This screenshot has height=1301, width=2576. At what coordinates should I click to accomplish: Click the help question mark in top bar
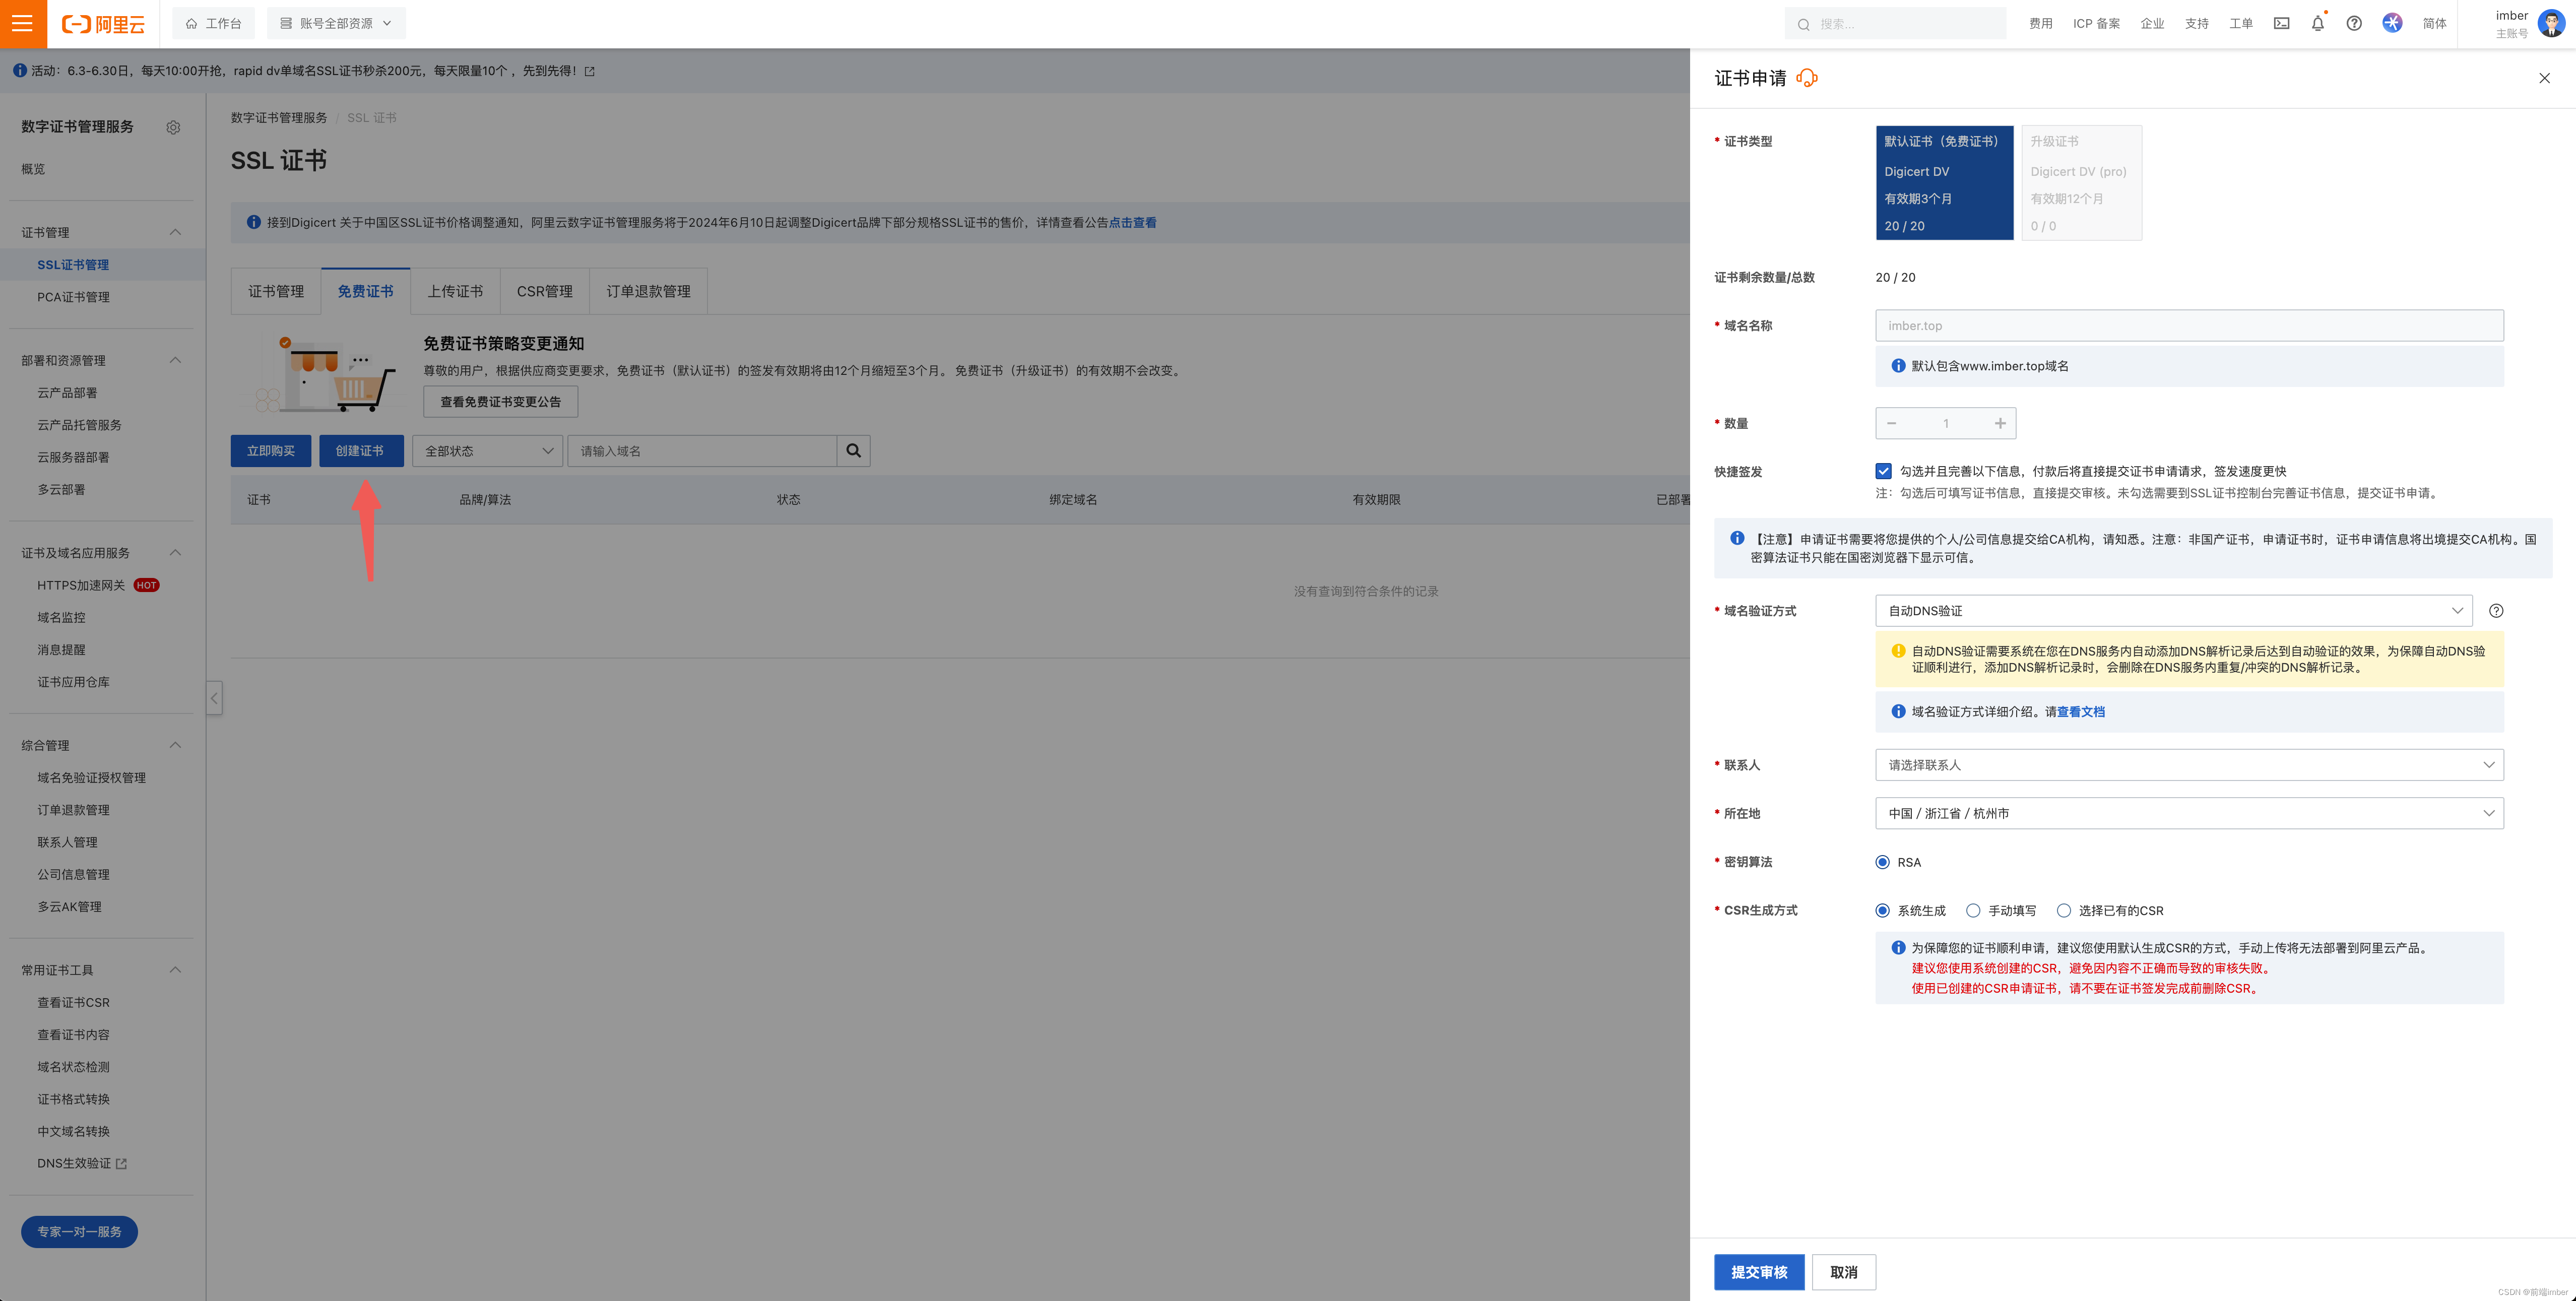tap(2354, 23)
